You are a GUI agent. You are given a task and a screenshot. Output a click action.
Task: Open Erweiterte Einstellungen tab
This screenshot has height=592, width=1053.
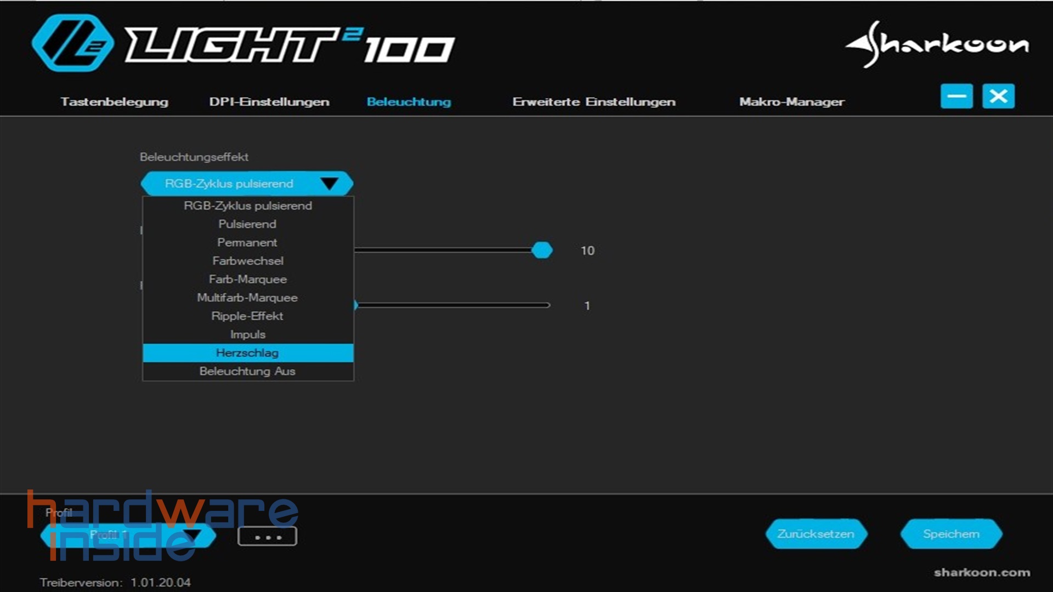point(594,102)
